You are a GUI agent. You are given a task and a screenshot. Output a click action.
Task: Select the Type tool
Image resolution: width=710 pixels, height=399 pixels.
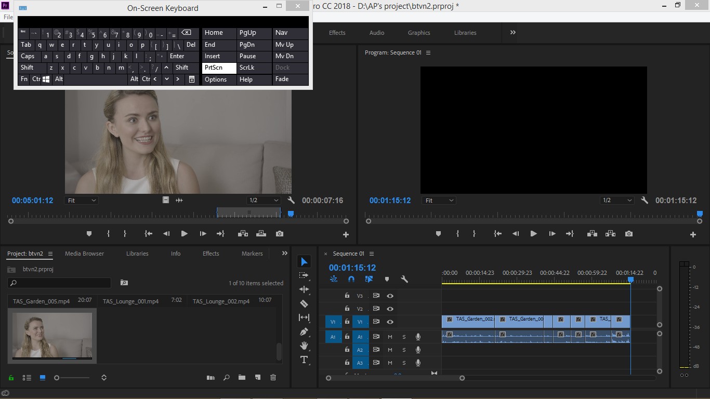pyautogui.click(x=304, y=360)
